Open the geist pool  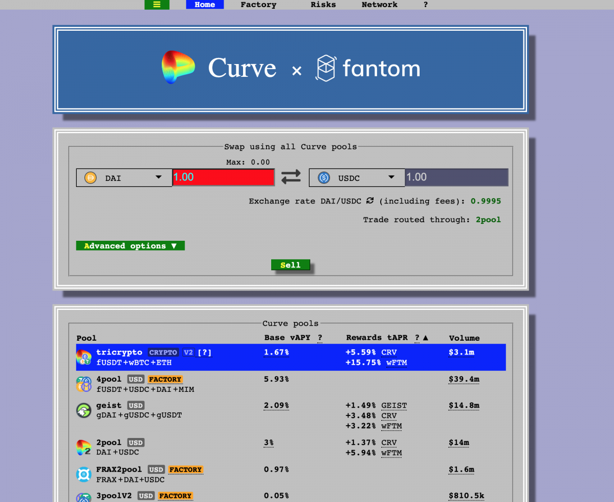point(291,415)
